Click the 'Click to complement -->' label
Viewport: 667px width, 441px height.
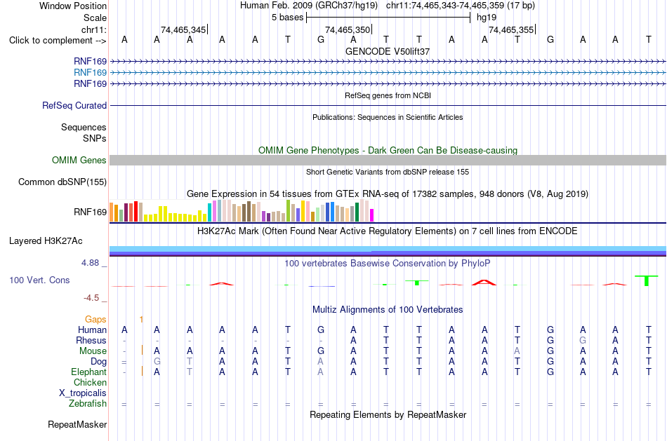point(58,41)
